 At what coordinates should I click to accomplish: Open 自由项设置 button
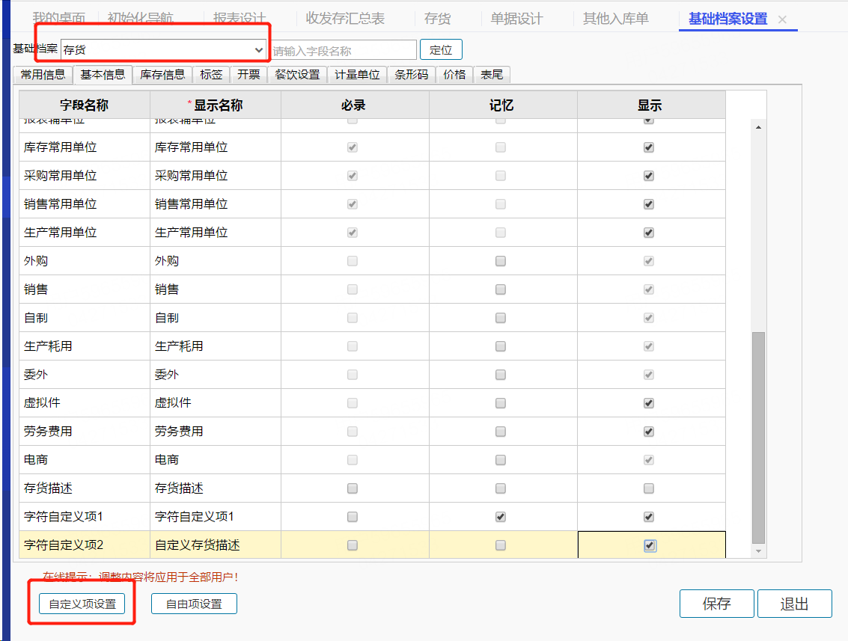click(194, 604)
